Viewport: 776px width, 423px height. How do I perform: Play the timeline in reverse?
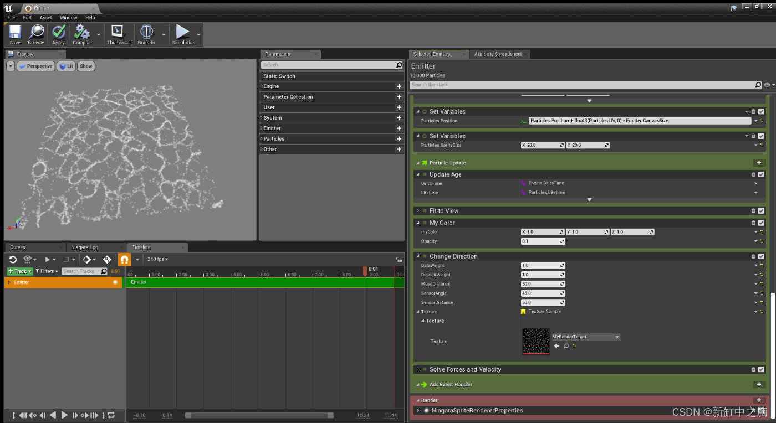[53, 415]
